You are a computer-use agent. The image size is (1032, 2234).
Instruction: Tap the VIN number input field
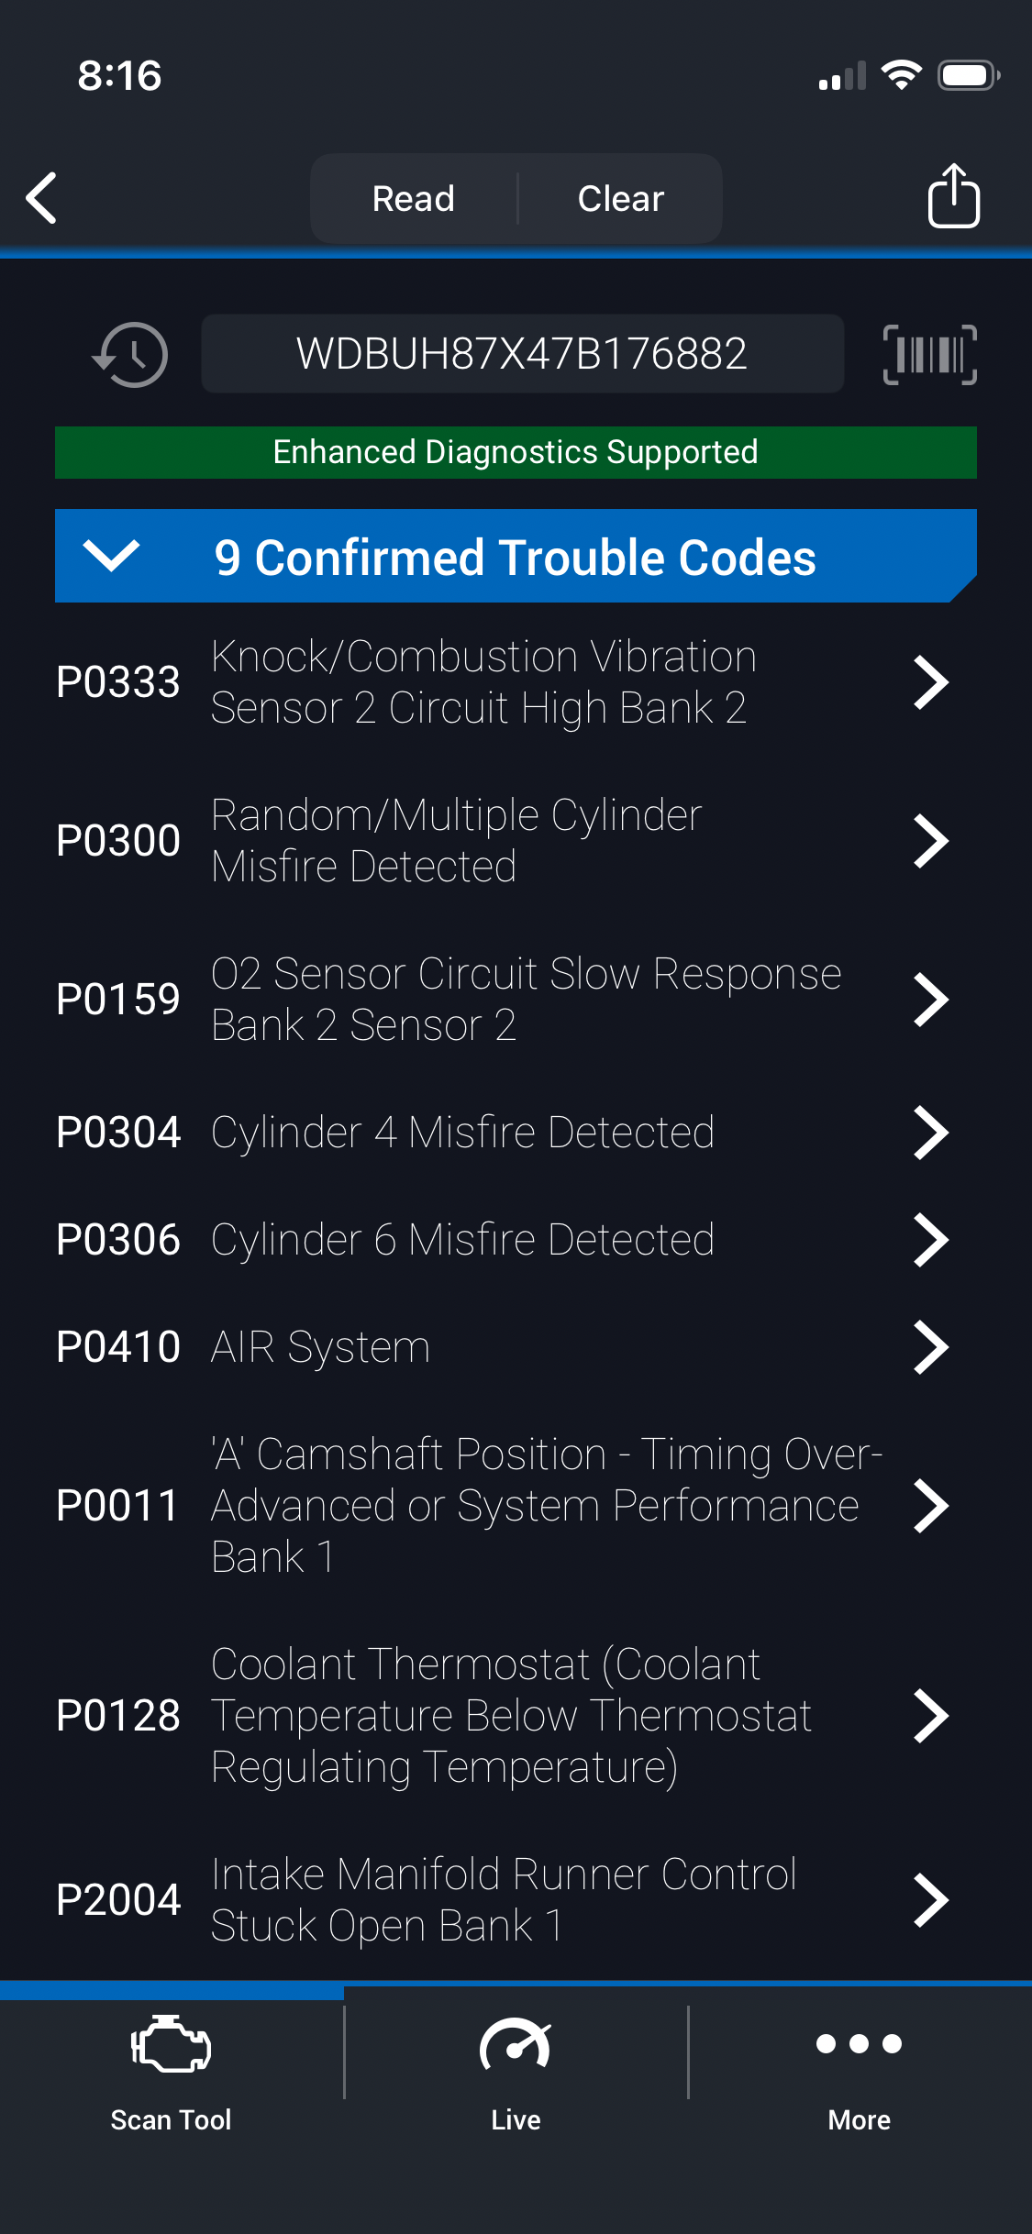pos(522,354)
